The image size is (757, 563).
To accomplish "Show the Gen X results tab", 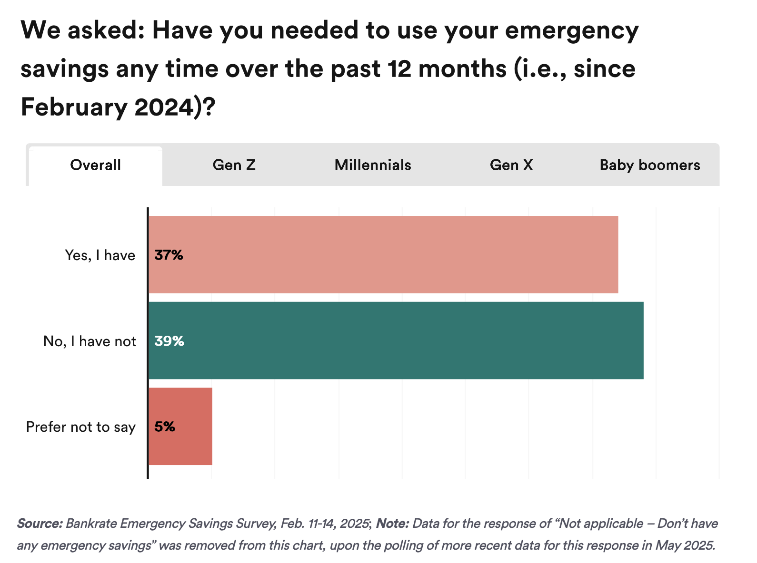I will pyautogui.click(x=511, y=165).
